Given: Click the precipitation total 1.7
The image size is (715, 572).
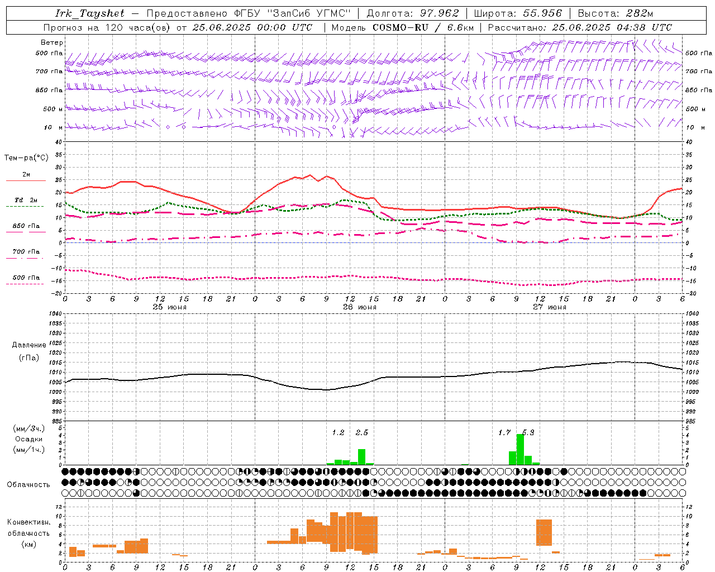Looking at the screenshot, I should click(504, 433).
